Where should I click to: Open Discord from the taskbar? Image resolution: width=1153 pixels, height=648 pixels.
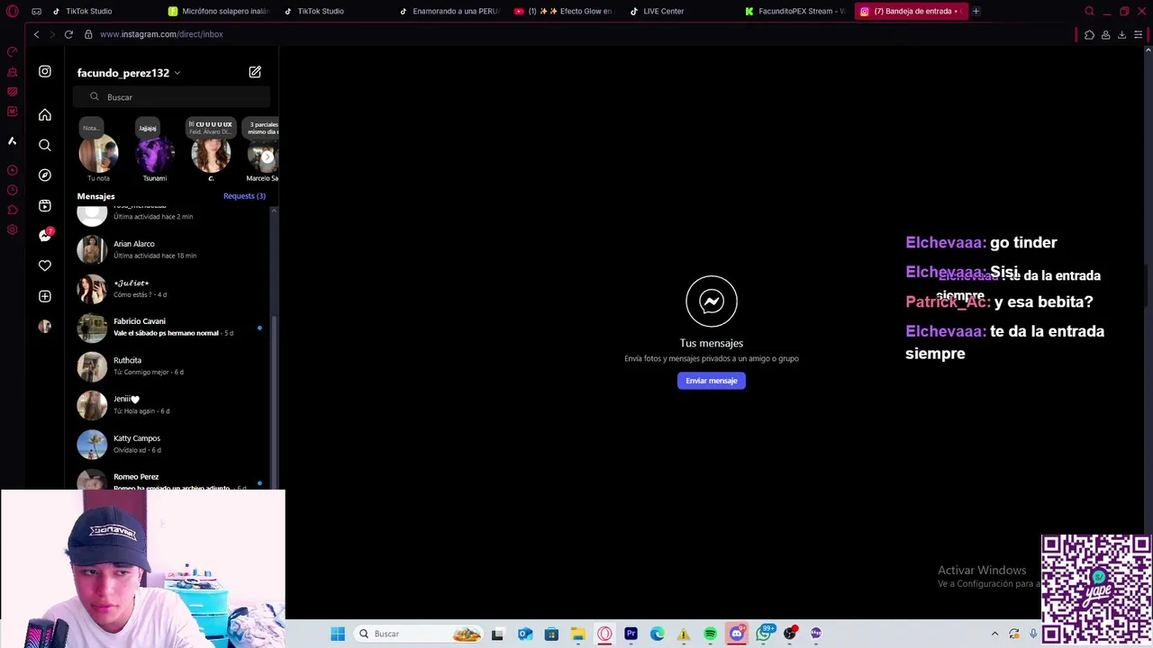tap(737, 634)
